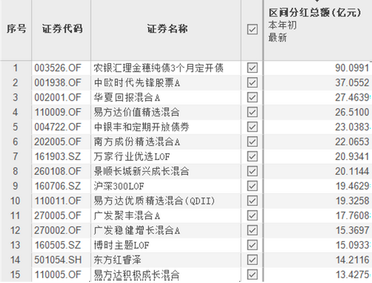The width and height of the screenshot is (372, 283).
Task: Open fund name 博时主题LOF
Action: (x=121, y=245)
